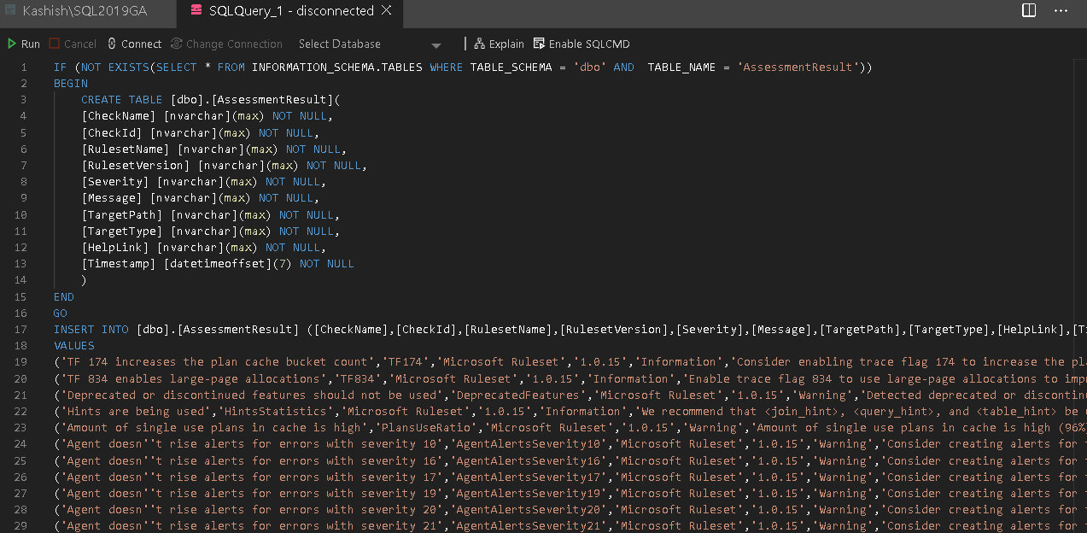Image resolution: width=1087 pixels, height=533 pixels.
Task: Enable SQLCMD mode
Action: (581, 44)
